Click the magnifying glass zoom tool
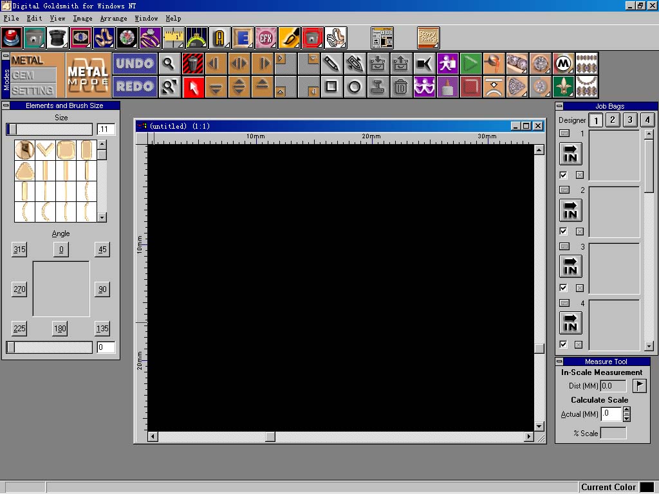 point(169,64)
